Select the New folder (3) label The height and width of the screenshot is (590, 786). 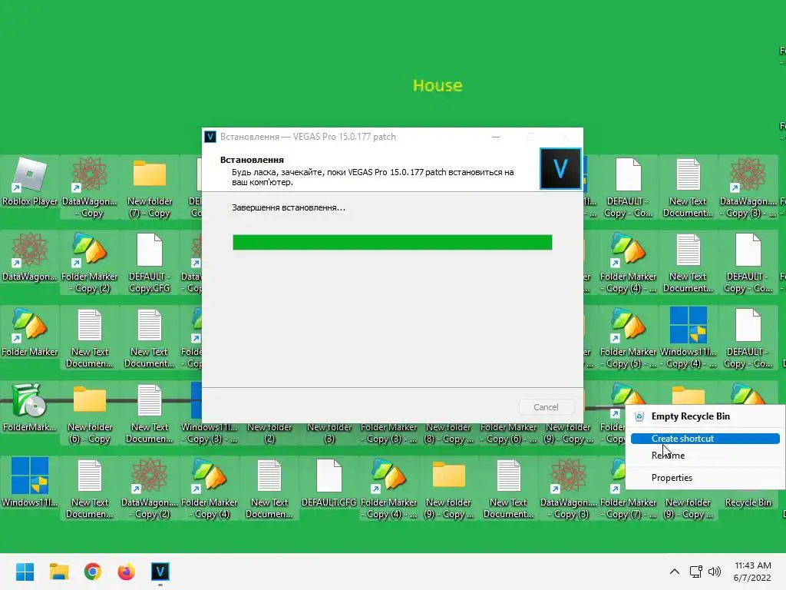coord(329,433)
